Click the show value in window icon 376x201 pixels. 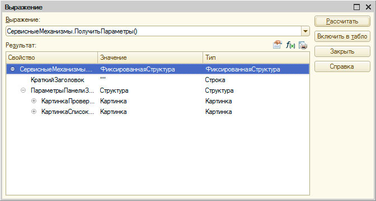[277, 45]
